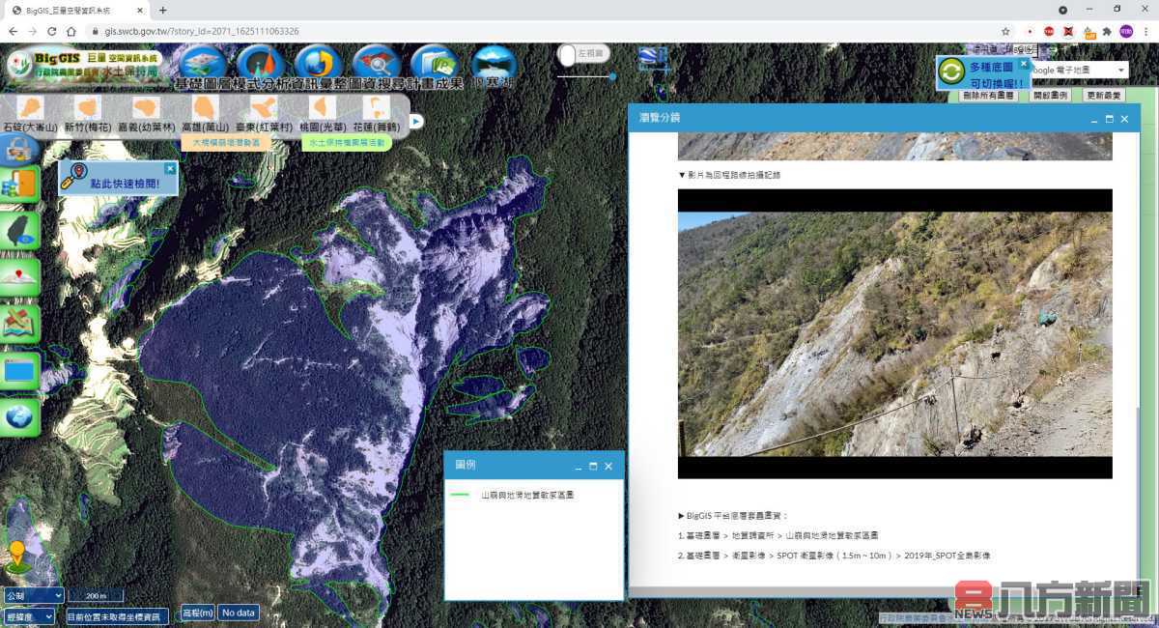This screenshot has width=1159, height=628.
Task: Click the green legend line swatch
Action: 460,495
